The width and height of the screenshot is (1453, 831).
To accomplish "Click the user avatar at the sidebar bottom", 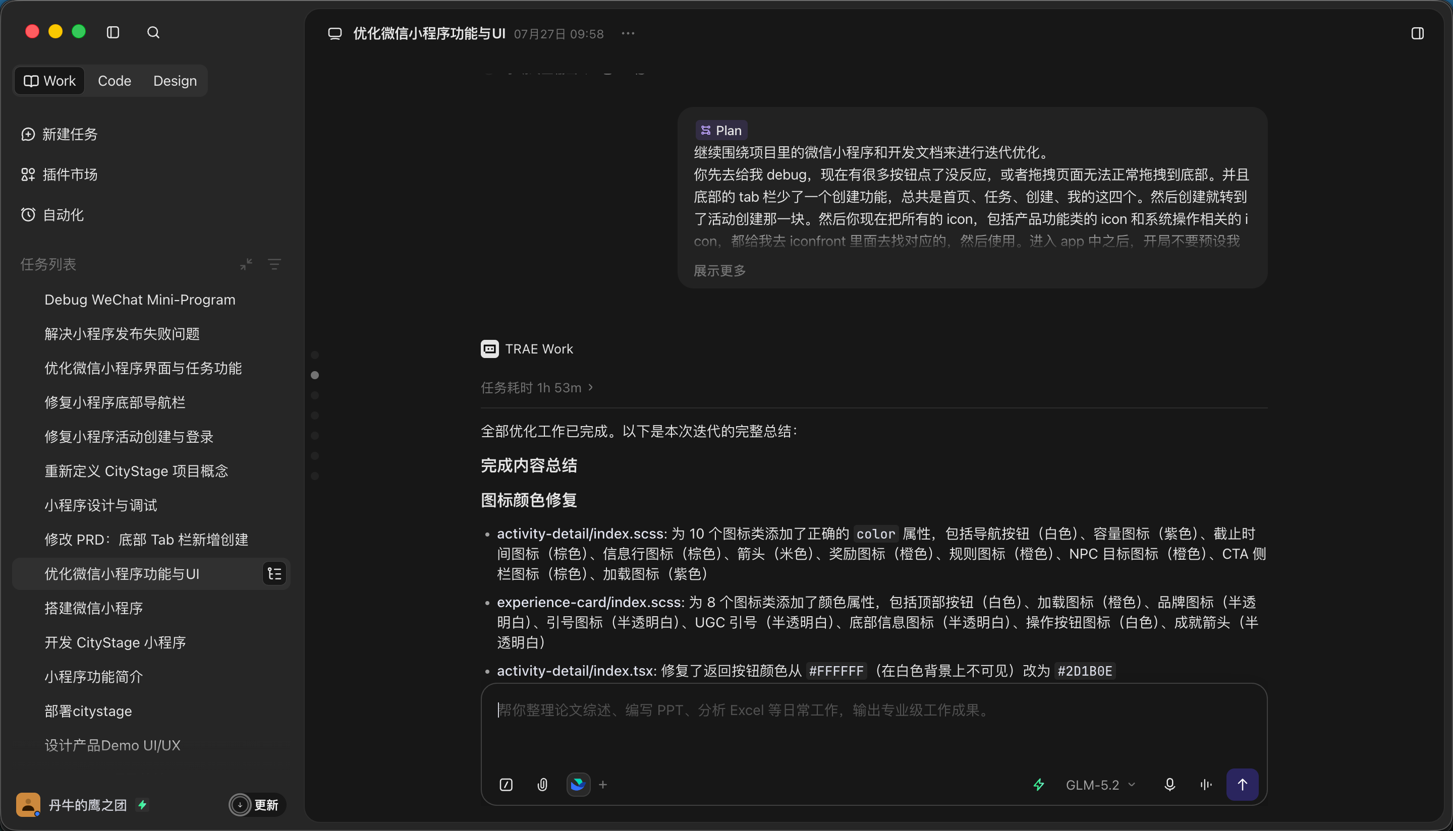I will (28, 805).
